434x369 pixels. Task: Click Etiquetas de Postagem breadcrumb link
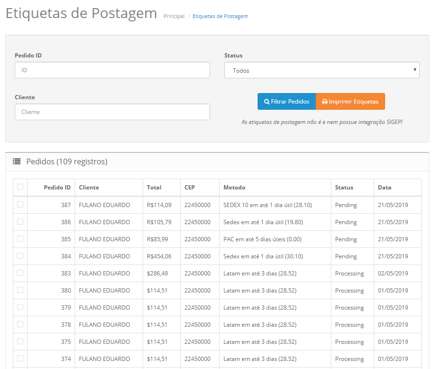220,16
